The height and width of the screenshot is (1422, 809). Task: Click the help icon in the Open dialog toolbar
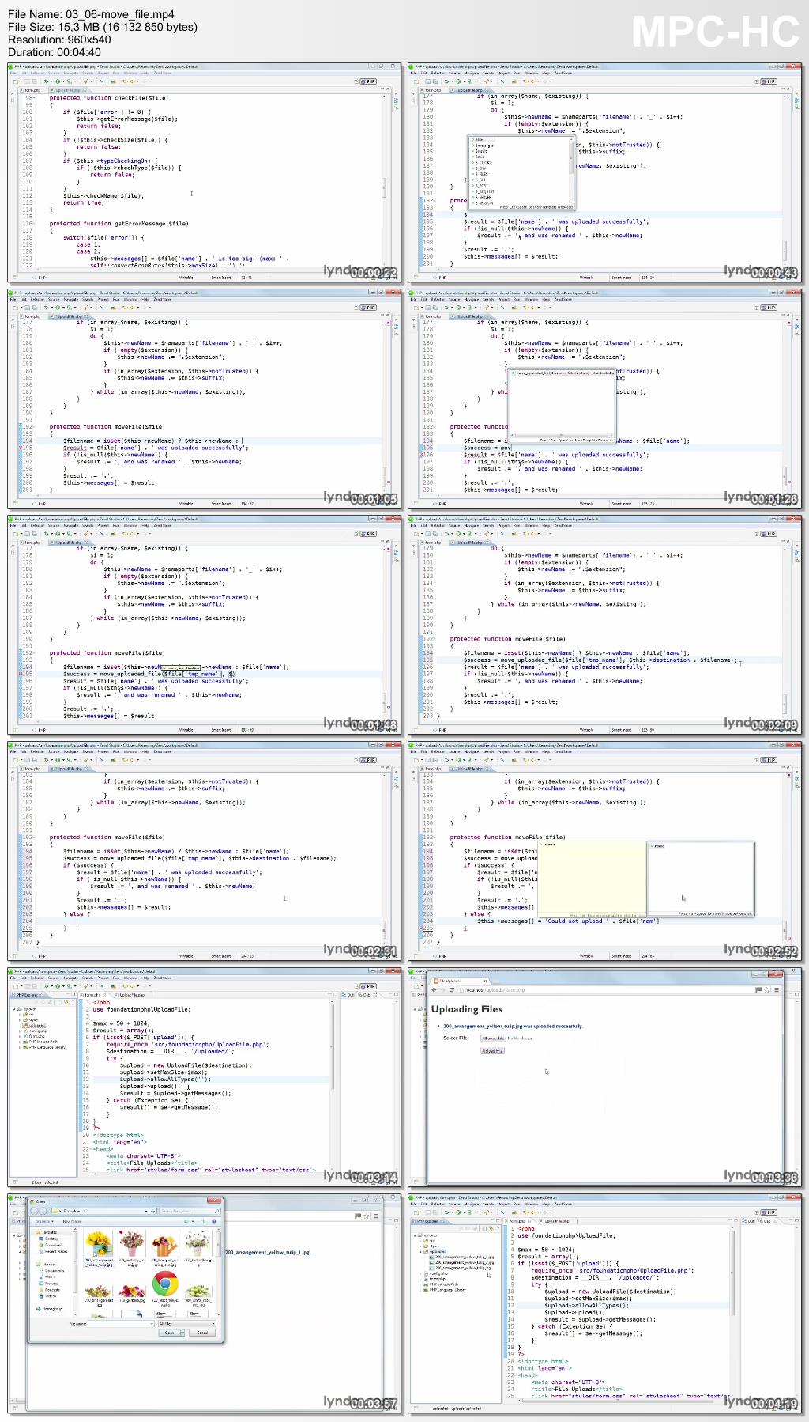tap(214, 1221)
